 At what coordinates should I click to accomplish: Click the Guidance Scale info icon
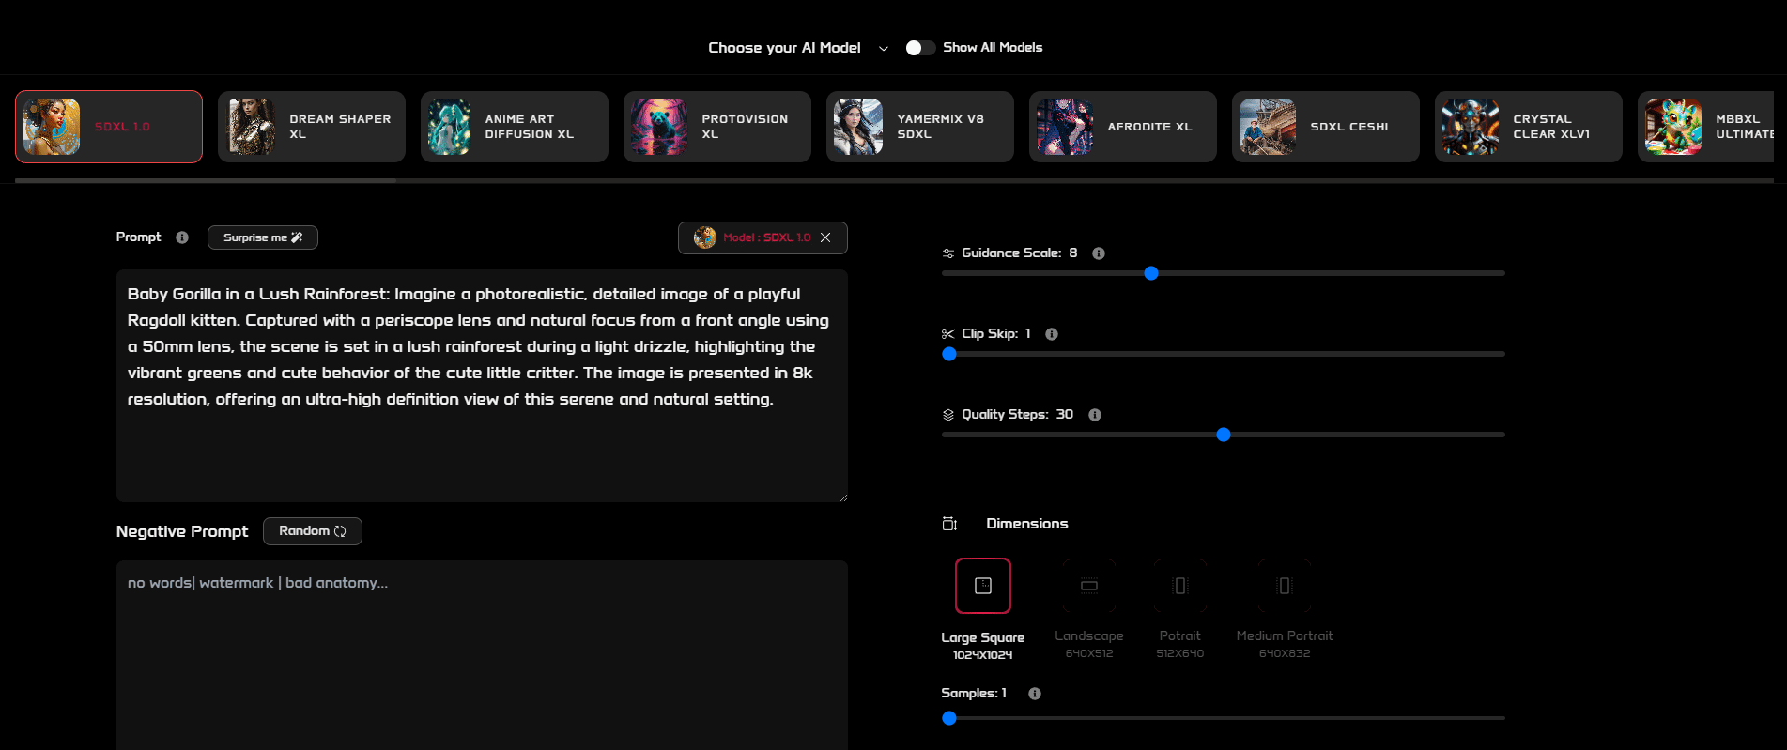pos(1099,253)
